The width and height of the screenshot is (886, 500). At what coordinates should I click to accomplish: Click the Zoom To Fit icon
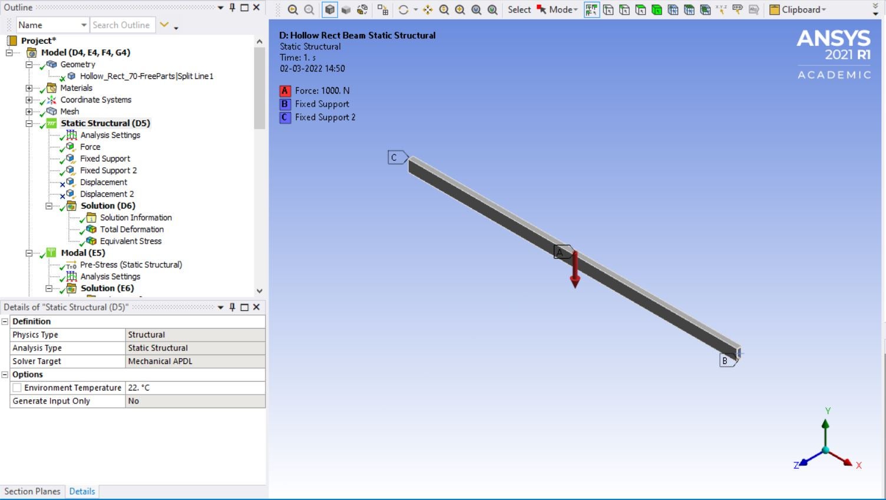[x=476, y=9]
